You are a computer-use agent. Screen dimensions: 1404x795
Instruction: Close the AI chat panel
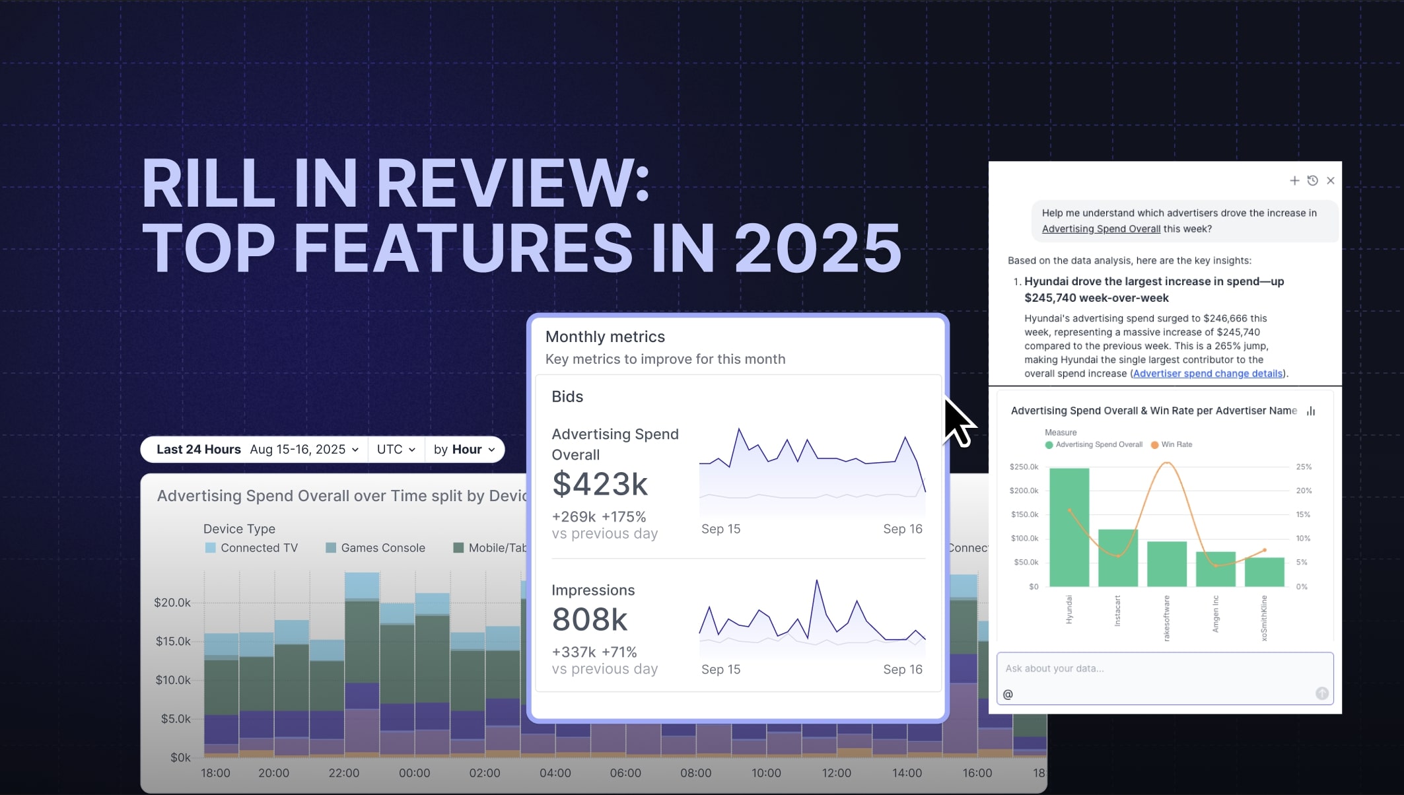[1331, 181]
